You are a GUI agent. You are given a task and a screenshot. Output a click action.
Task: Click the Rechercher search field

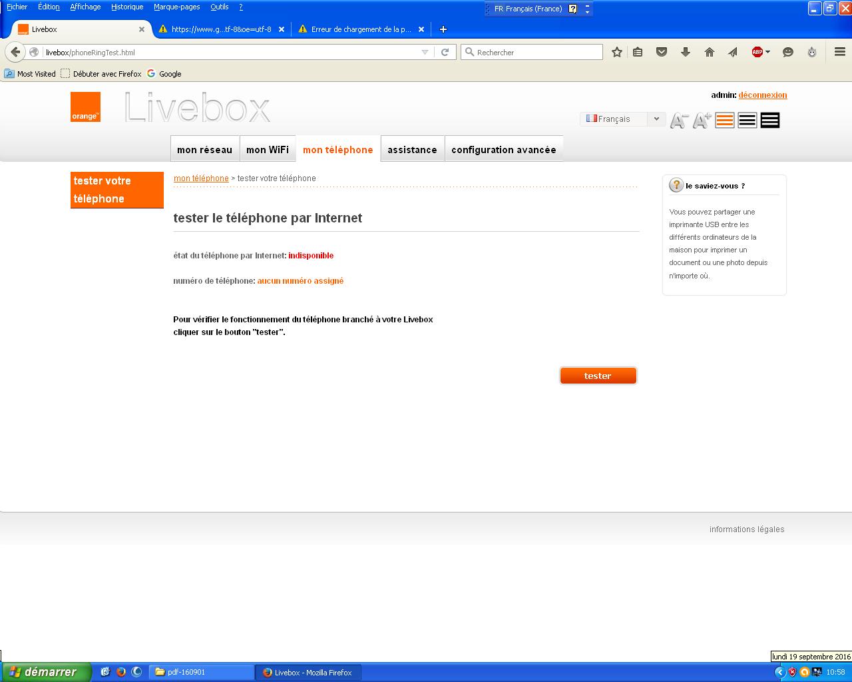click(x=532, y=52)
